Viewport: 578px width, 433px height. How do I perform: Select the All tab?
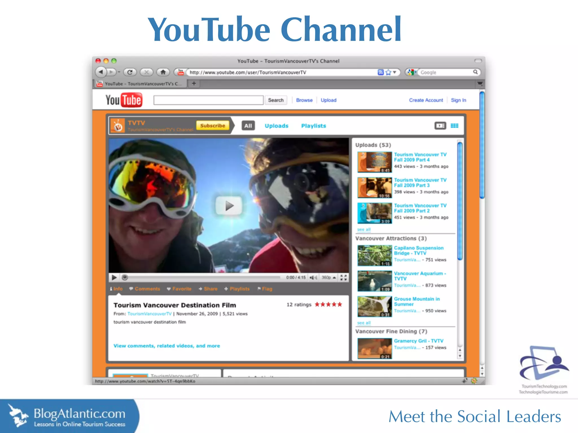click(x=248, y=126)
